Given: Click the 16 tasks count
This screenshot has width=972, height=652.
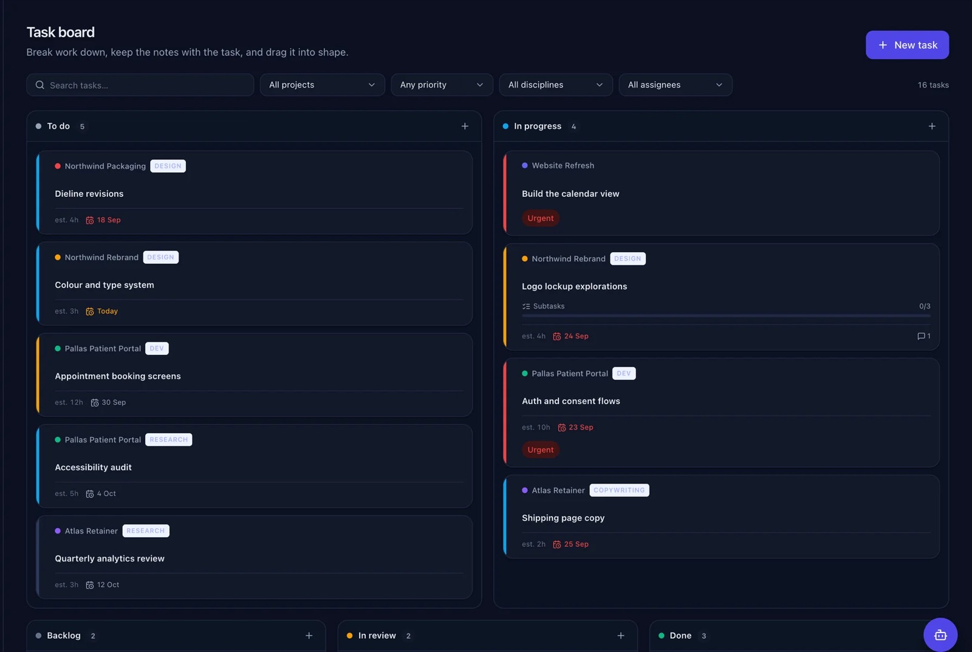Looking at the screenshot, I should click(933, 85).
